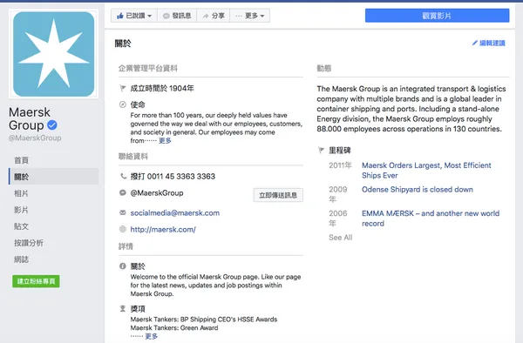Click the flag icon beside 里程碑 milestones
This screenshot has height=343, width=523.
click(x=321, y=151)
